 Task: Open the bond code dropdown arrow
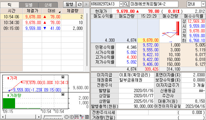pyautogui.click(x=121, y=4)
